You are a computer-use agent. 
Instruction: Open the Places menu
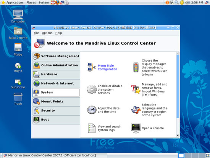tap(31, 2)
